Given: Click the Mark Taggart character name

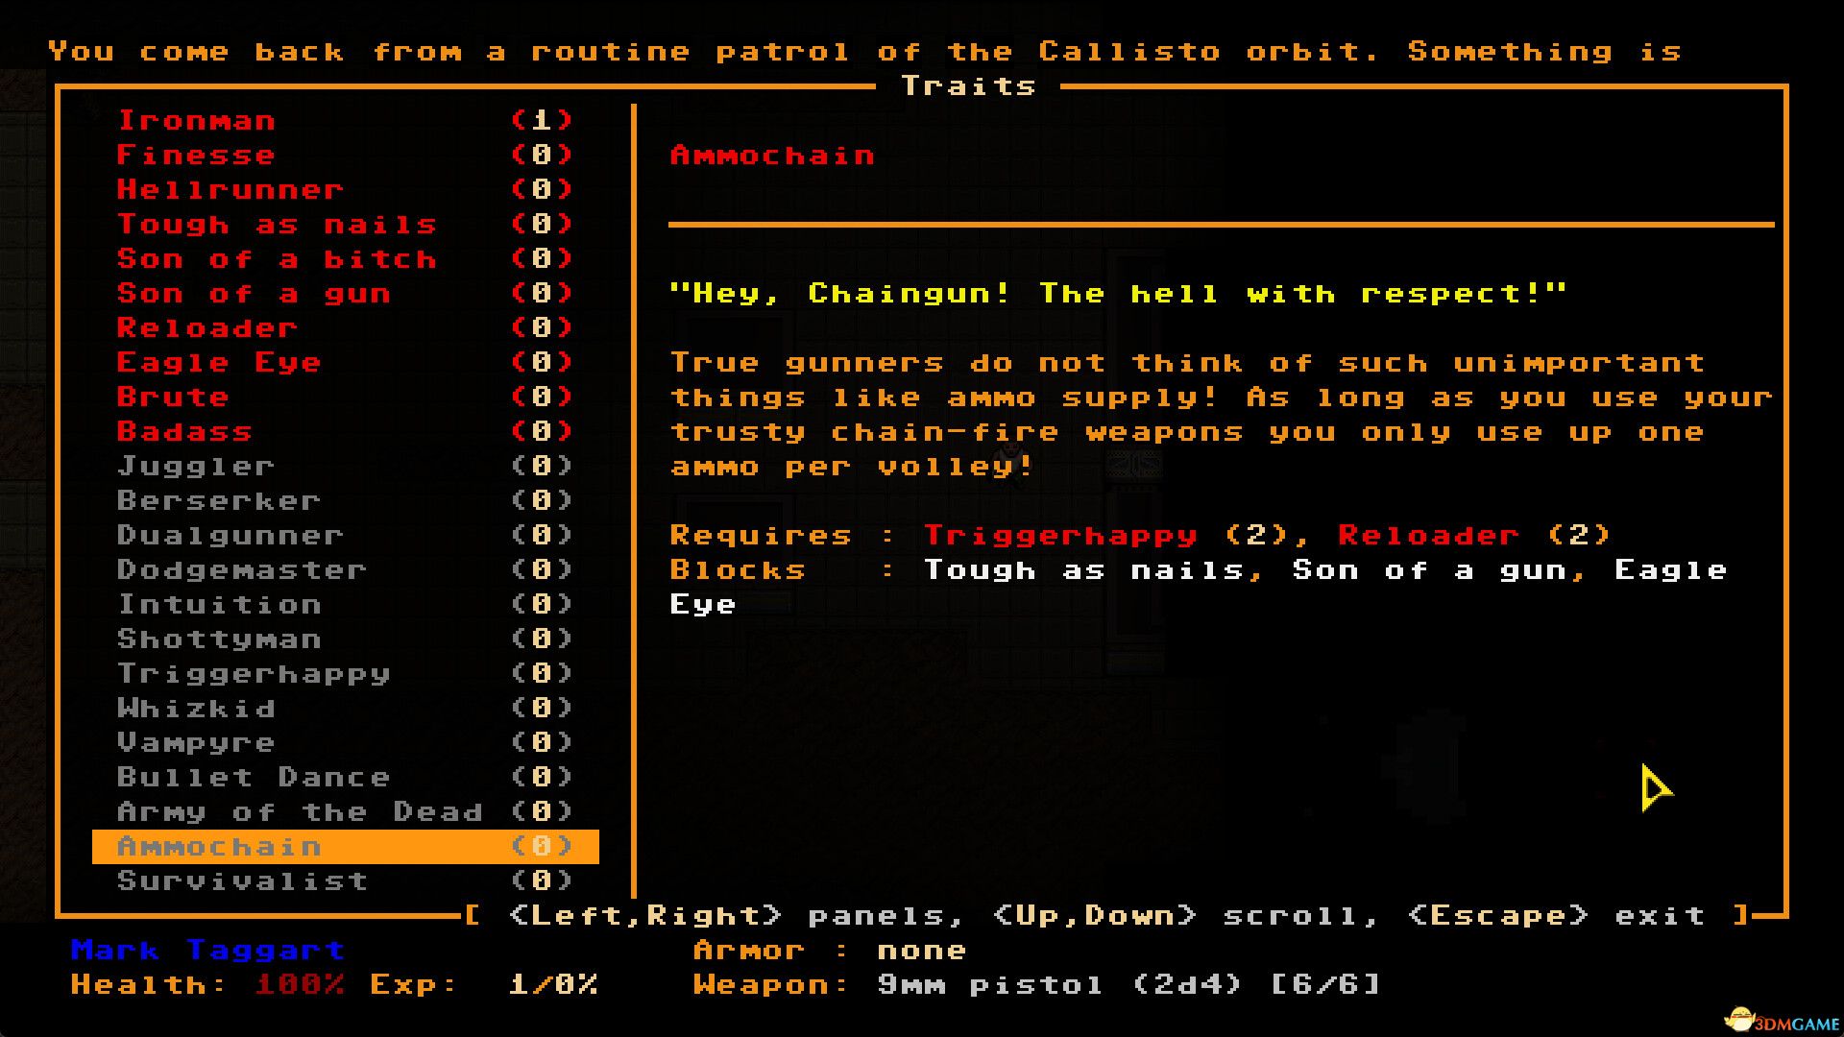Looking at the screenshot, I should coord(207,951).
